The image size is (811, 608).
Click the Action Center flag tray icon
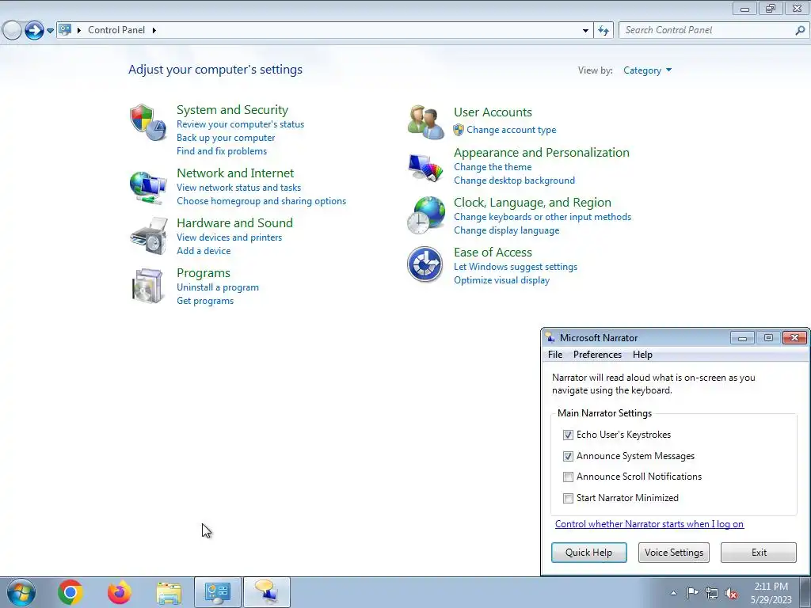pos(692,592)
